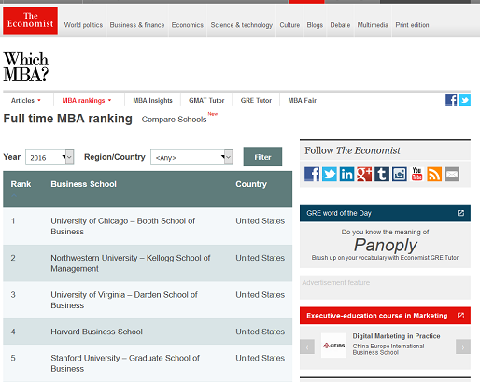The image size is (480, 382).
Task: Open Executive-education course external link icon
Action: [x=460, y=316]
